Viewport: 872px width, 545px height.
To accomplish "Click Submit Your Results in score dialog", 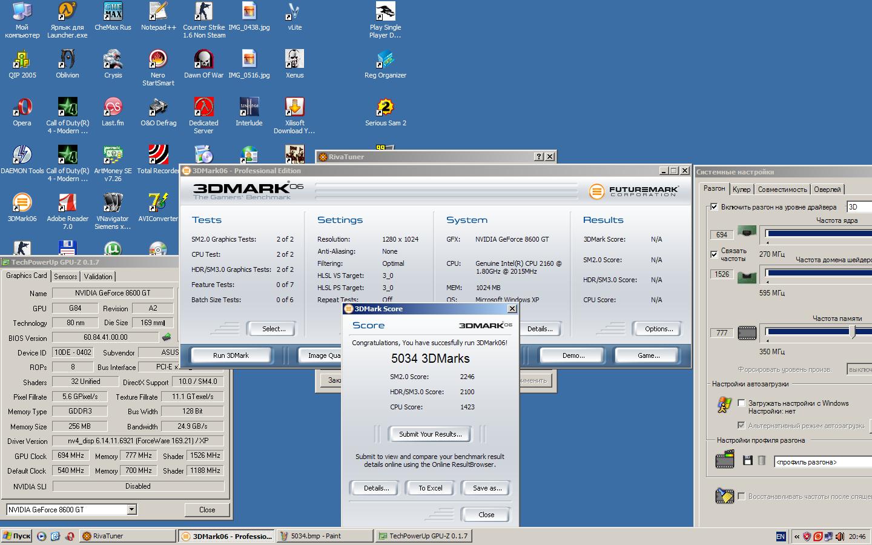I will pos(431,434).
